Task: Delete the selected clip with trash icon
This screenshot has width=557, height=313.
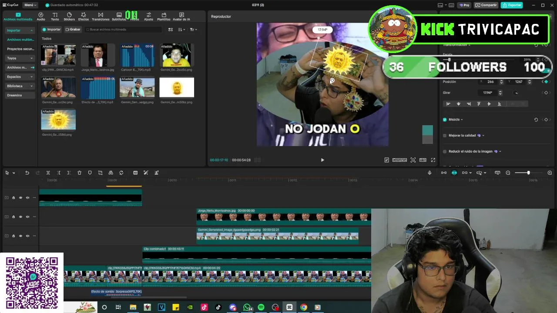Action: pos(79,173)
